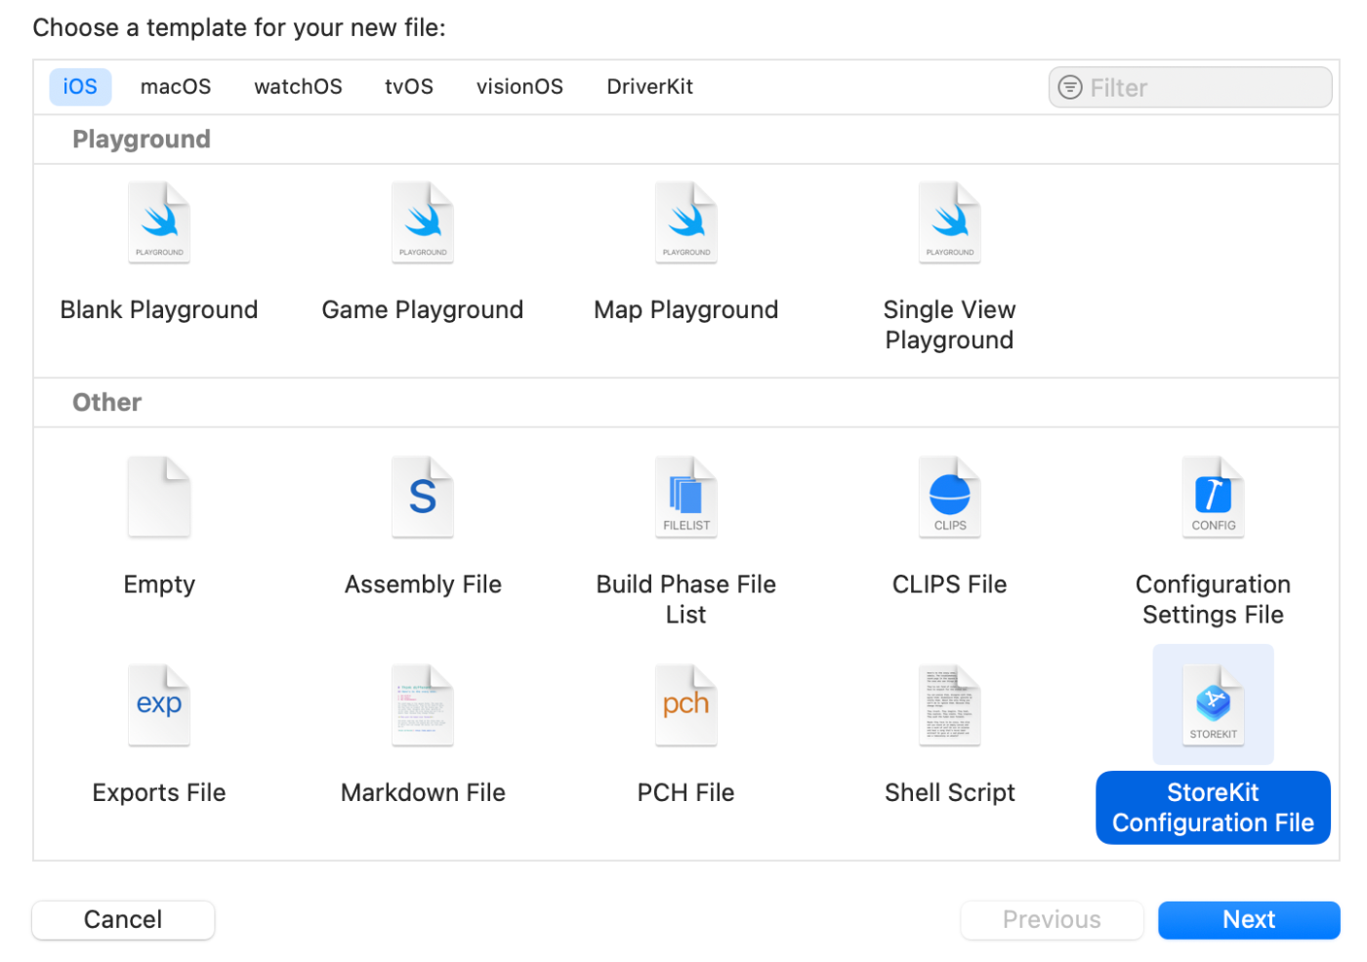Select the Build Phase File List icon
Image resolution: width=1367 pixels, height=962 pixels.
(686, 497)
